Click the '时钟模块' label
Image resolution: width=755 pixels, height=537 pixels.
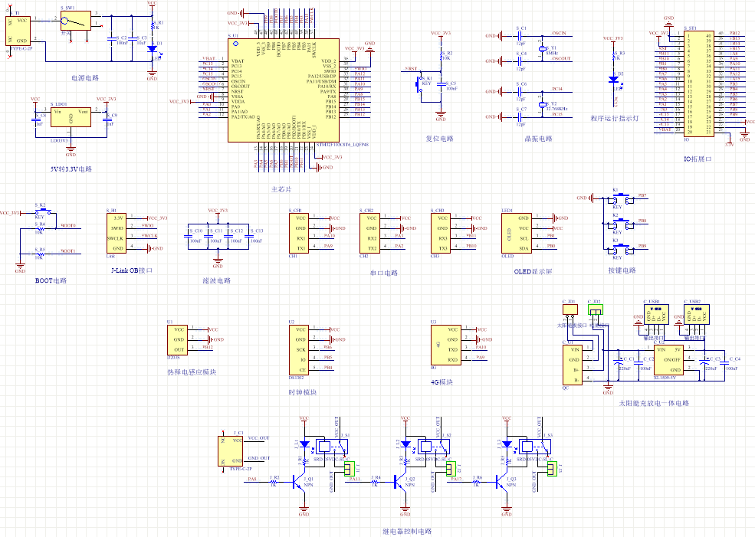click(303, 392)
